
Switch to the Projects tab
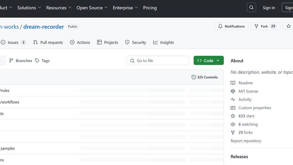click(x=108, y=43)
